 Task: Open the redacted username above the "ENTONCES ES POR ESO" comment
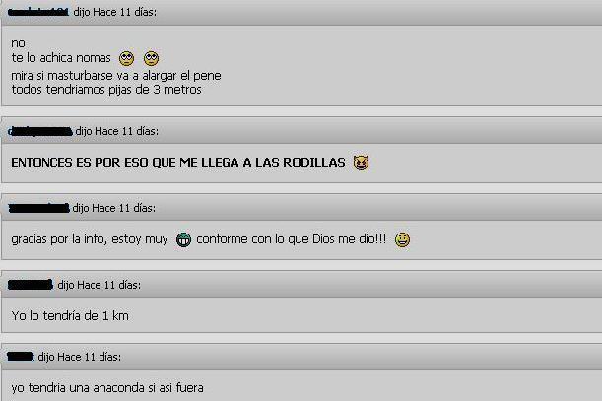[x=40, y=131]
